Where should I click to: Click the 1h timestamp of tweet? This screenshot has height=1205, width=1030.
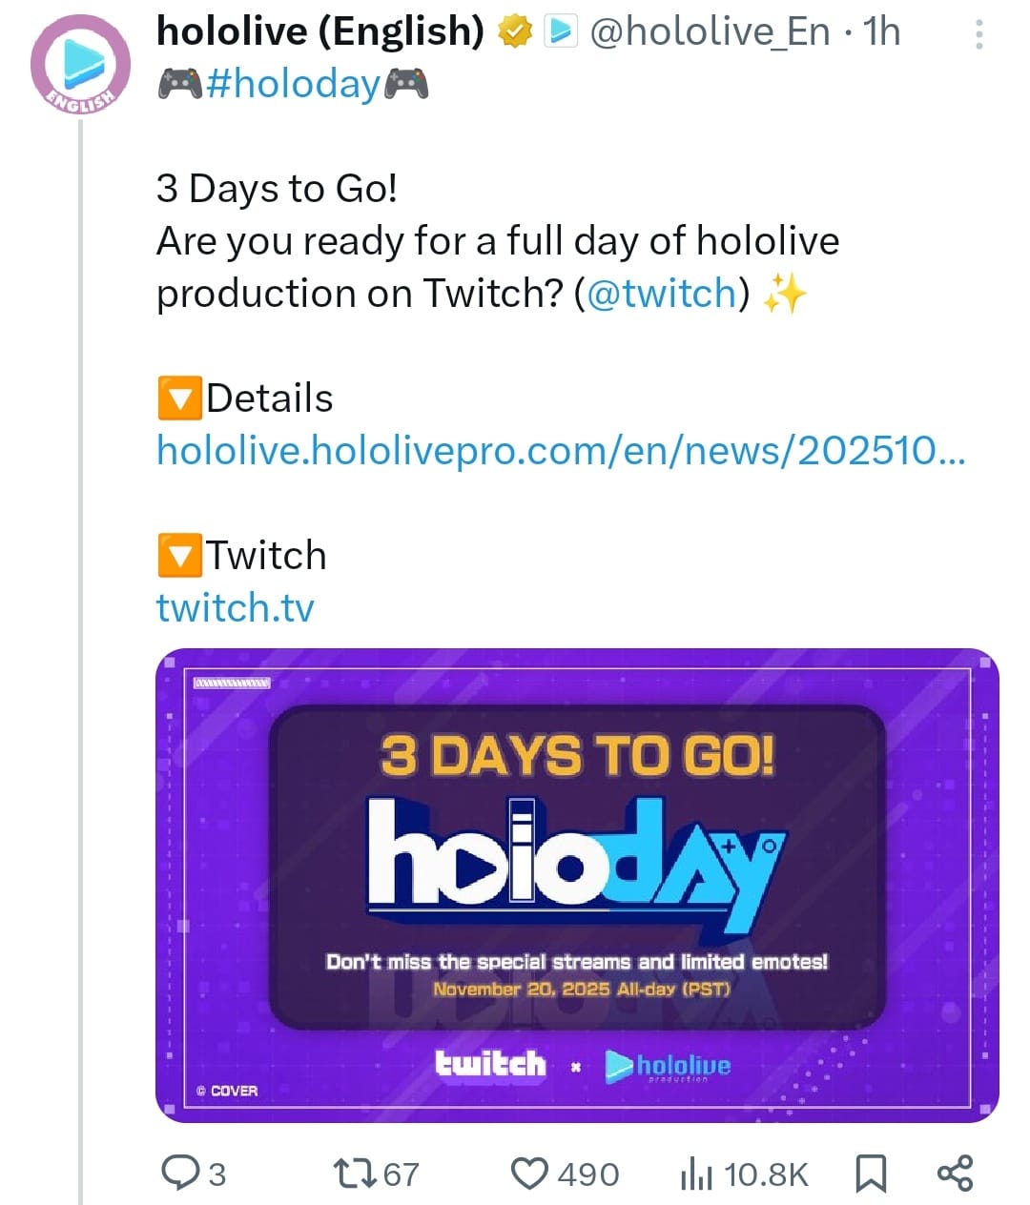coord(882,33)
